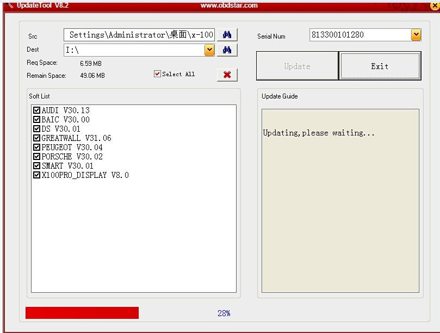
Task: Toggle the Select All checkbox
Action: pyautogui.click(x=158, y=74)
